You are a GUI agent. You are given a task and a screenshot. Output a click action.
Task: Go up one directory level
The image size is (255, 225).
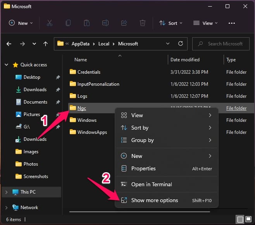45,44
